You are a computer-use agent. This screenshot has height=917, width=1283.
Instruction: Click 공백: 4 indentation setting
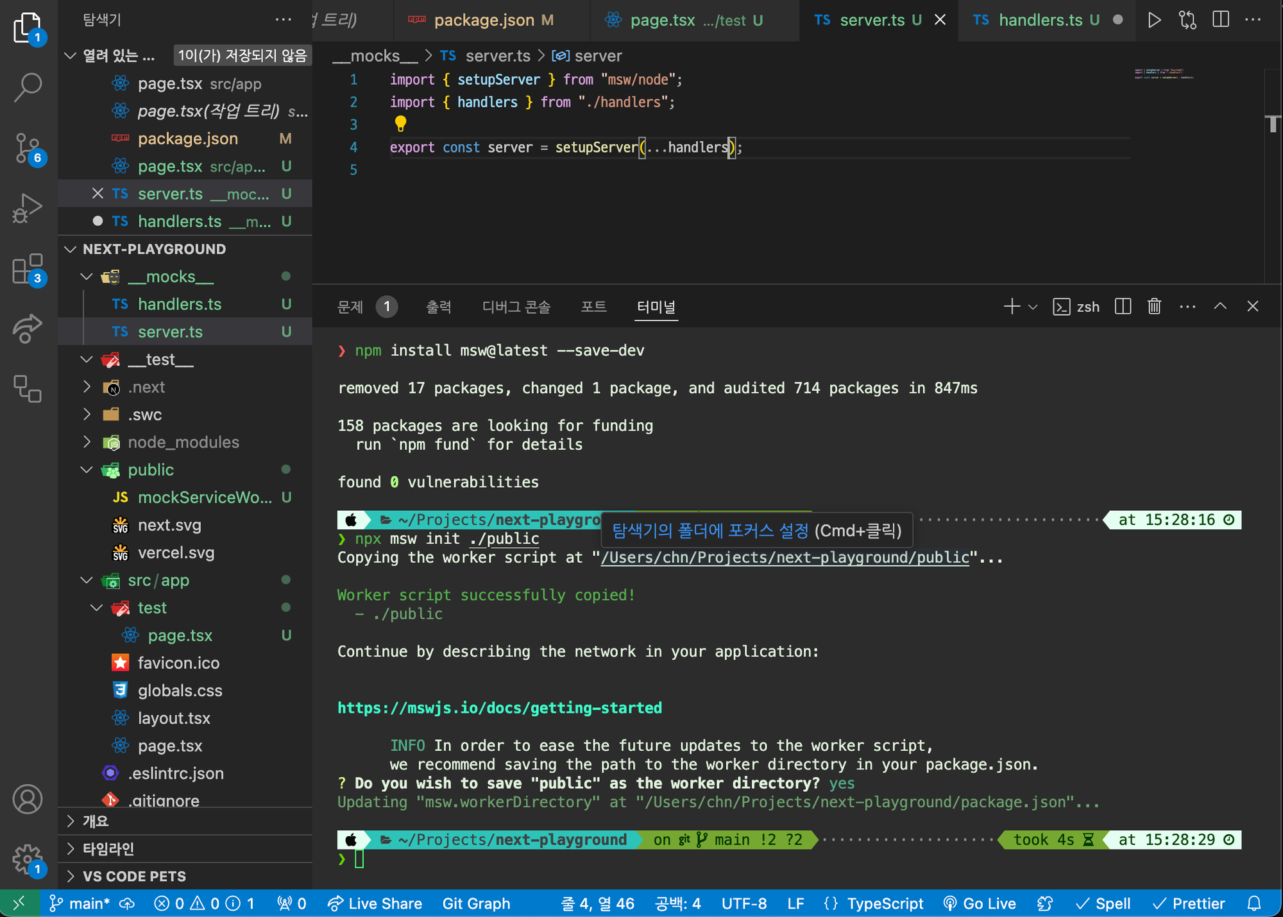coord(677,904)
